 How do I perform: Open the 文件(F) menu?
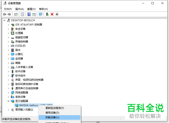coord(8,9)
